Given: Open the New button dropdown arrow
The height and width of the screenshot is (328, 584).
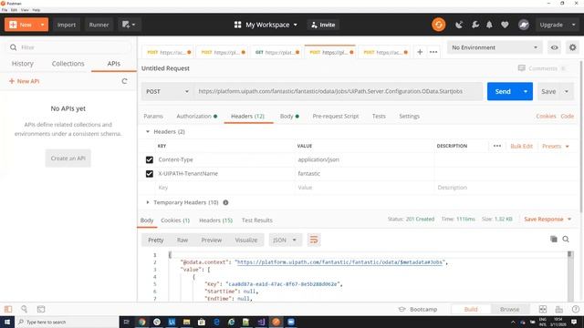Looking at the screenshot, I should point(43,25).
